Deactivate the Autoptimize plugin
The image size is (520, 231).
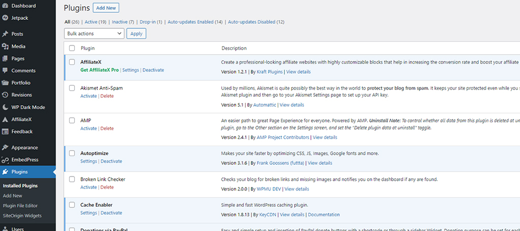point(111,161)
